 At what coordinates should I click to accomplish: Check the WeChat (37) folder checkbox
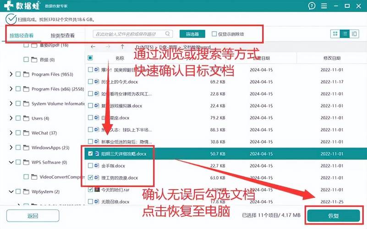(18, 133)
